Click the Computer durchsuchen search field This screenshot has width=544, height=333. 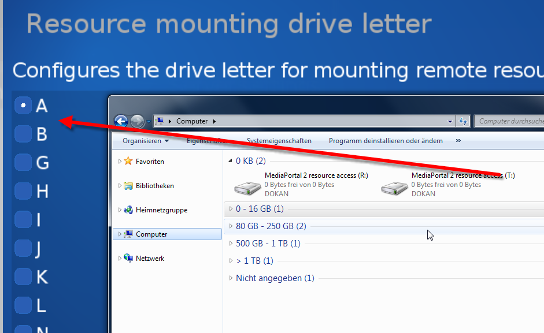click(x=509, y=121)
